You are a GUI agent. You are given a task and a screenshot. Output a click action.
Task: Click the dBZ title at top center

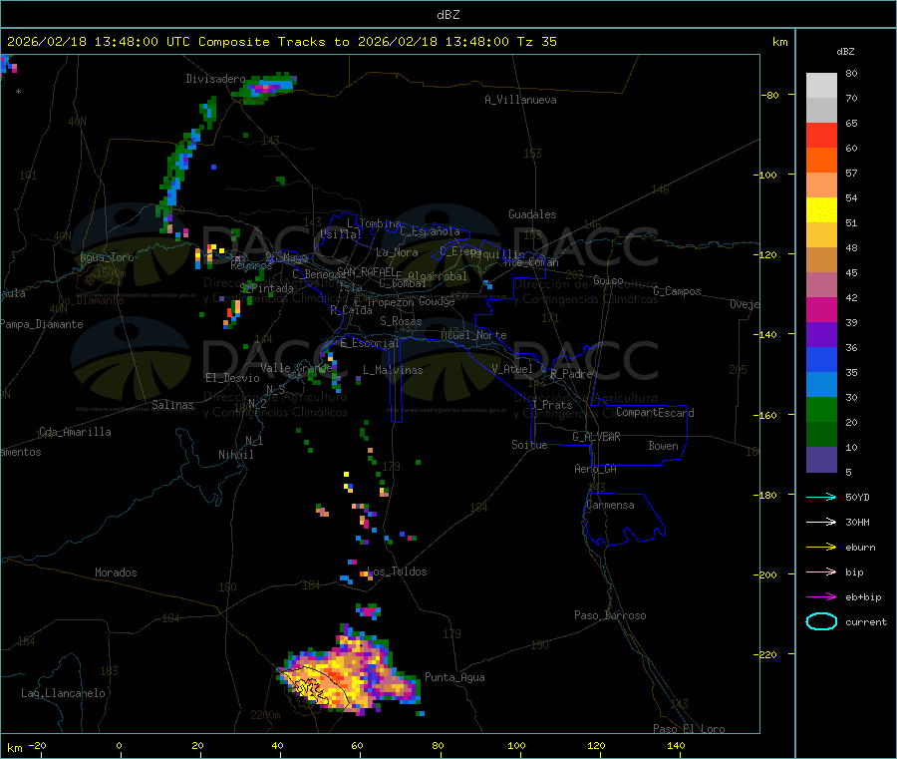[448, 15]
